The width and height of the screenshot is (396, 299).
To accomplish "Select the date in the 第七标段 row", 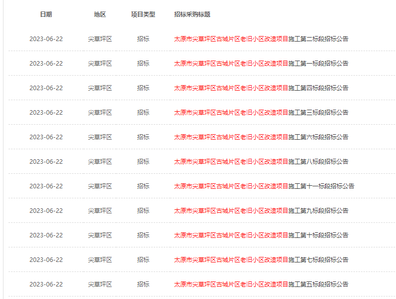I will pos(46,259).
